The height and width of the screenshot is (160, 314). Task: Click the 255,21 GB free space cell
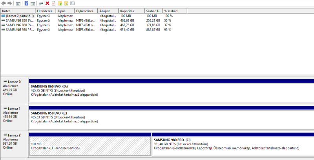pos(153,20)
